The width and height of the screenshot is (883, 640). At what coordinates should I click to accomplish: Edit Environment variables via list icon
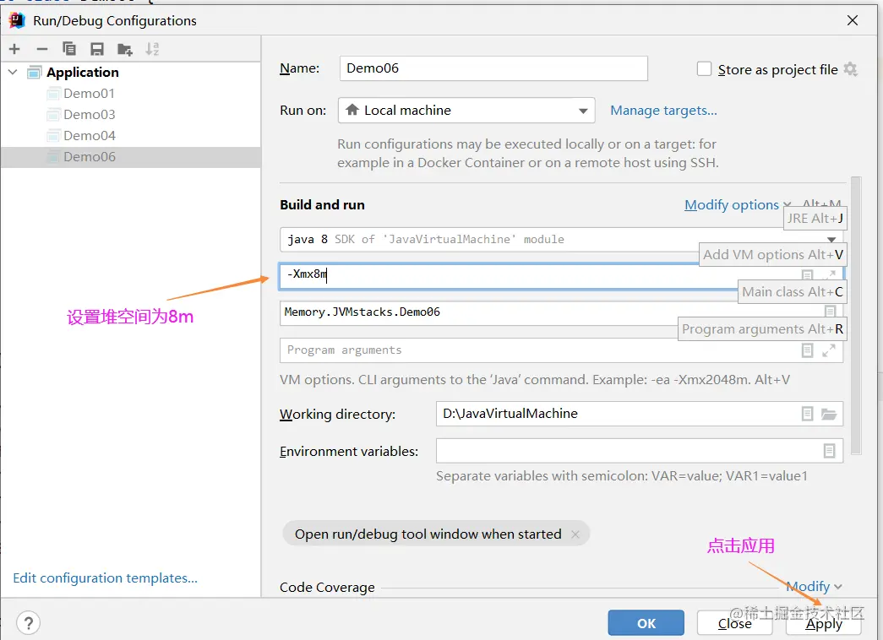pyautogui.click(x=830, y=451)
